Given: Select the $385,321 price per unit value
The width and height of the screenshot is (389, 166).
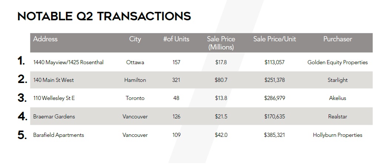Looking at the screenshot, I should pos(275,135).
